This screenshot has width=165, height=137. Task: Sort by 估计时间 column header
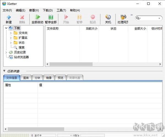[155, 29]
